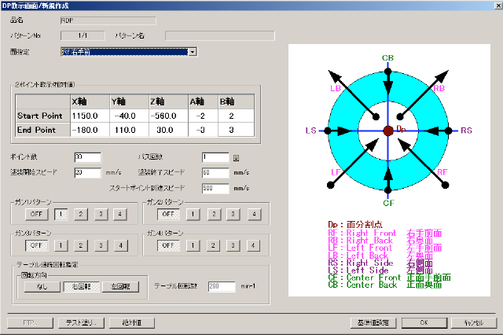Click the LS label in diagram
This screenshot has width=503, height=335.
coord(310,131)
